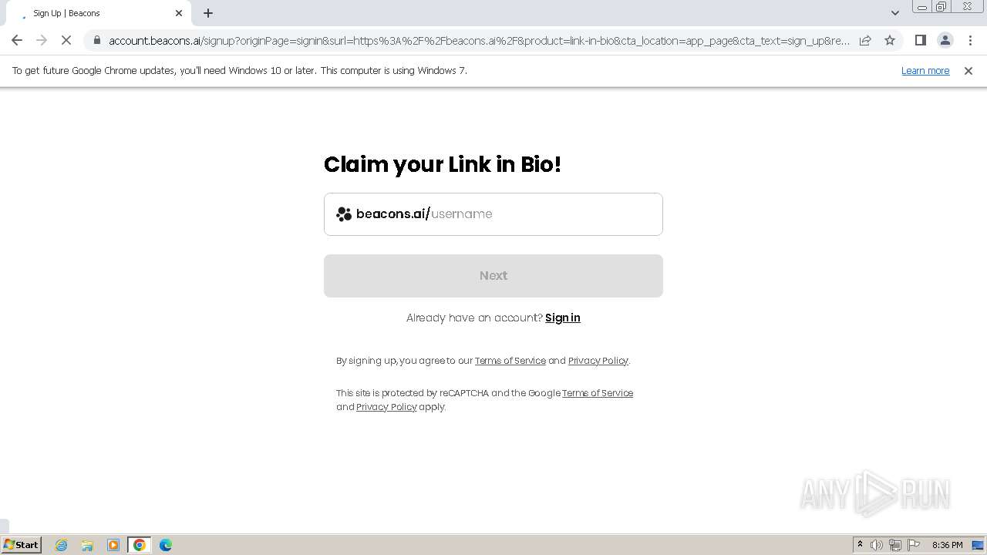Stop loading the page
Image resolution: width=987 pixels, height=555 pixels.
pyautogui.click(x=66, y=40)
